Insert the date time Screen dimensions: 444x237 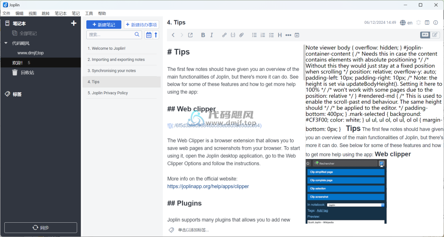point(297,35)
